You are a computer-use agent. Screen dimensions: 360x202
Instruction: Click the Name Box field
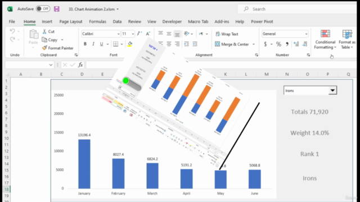tap(27, 65)
